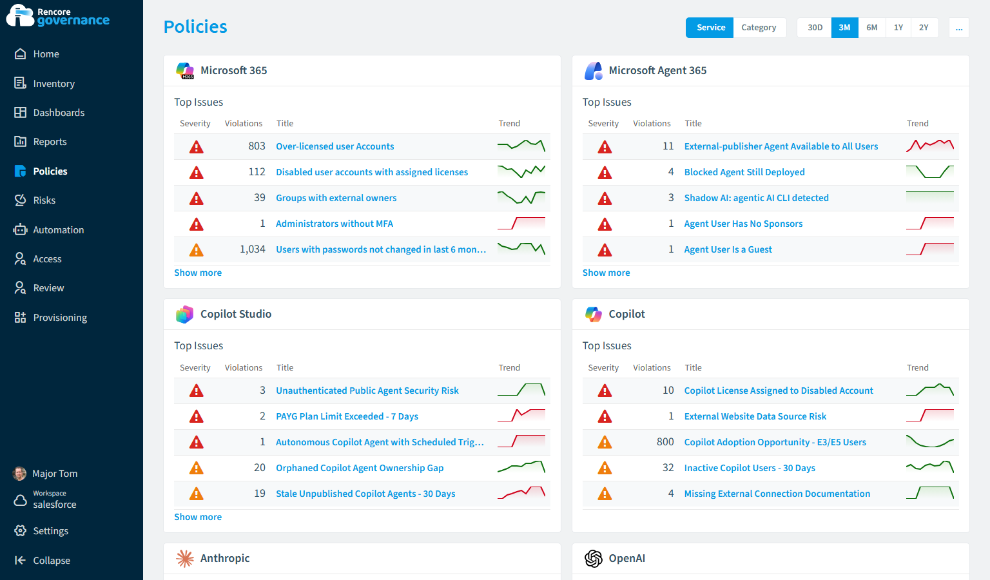Click the OpenAI logo icon
This screenshot has width=990, height=580.
593,558
